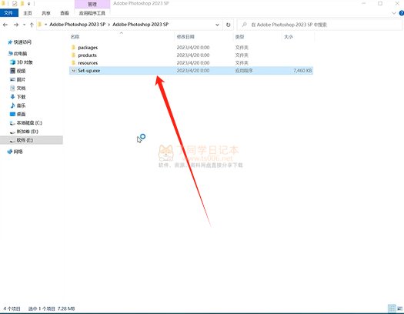Open 网络 in navigation pane

coord(18,152)
